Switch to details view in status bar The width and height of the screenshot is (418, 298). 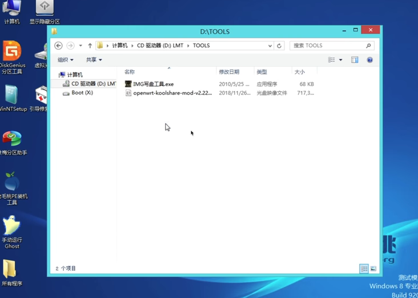(364, 268)
